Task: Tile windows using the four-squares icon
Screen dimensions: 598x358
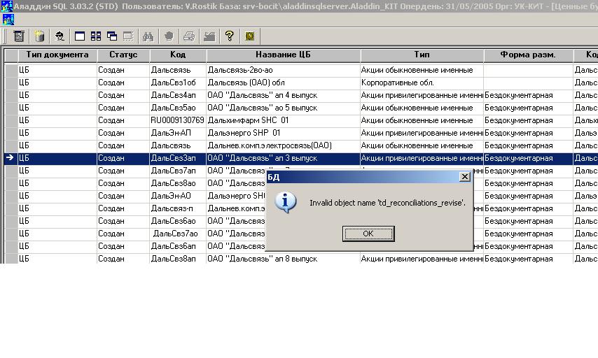Action: point(96,36)
